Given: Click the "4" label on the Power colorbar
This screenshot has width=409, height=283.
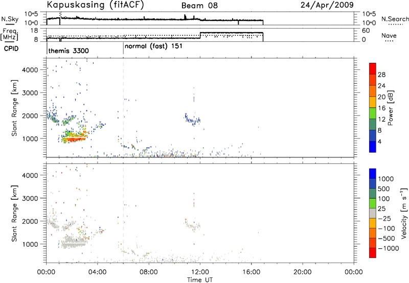Looking at the screenshot, I should tap(380, 141).
